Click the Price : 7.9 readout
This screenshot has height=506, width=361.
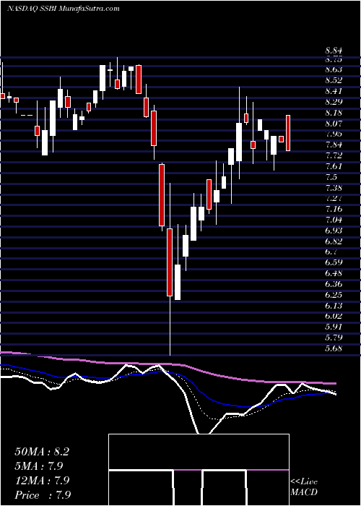point(43,495)
